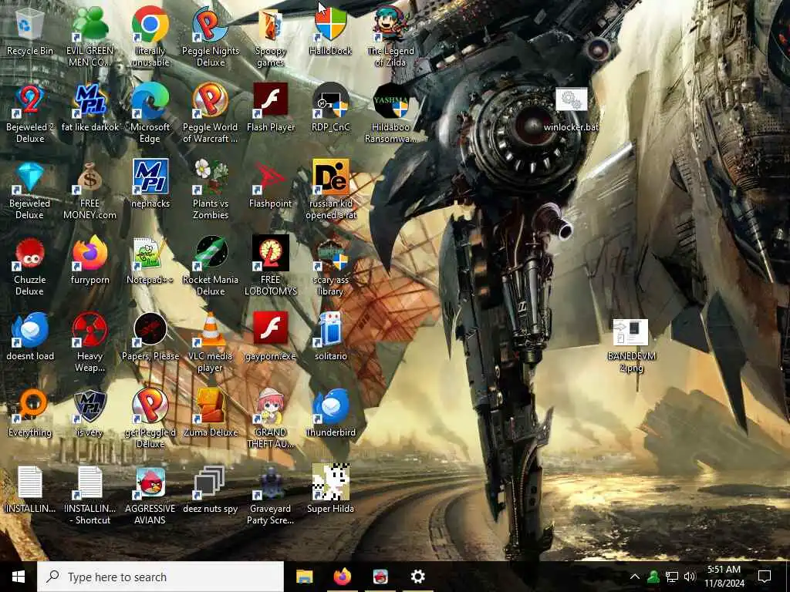Open the Angry Birds taskbar icon
Screen dimensions: 790x592
[380, 577]
